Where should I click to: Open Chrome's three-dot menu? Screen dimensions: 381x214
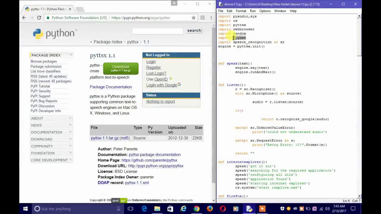(211, 18)
